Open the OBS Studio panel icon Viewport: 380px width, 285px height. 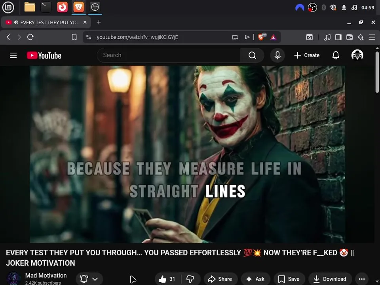coord(95,7)
